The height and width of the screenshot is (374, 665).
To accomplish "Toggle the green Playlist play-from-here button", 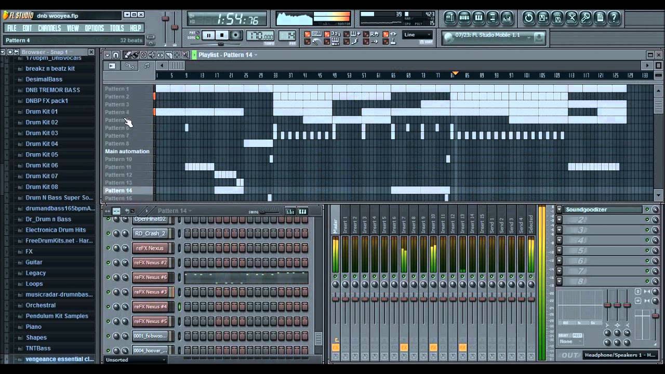I will coord(194,55).
